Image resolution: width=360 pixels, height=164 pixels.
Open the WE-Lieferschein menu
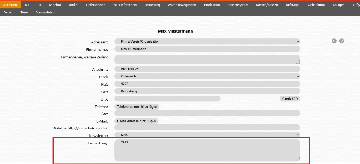click(x=125, y=5)
